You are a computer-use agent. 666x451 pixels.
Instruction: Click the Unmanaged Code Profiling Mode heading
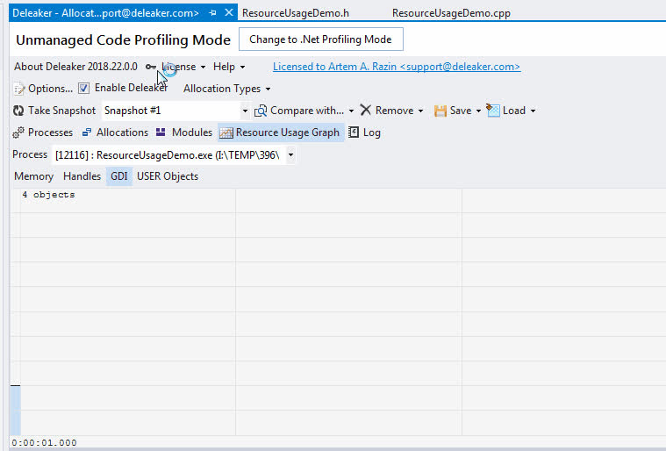[x=123, y=39]
